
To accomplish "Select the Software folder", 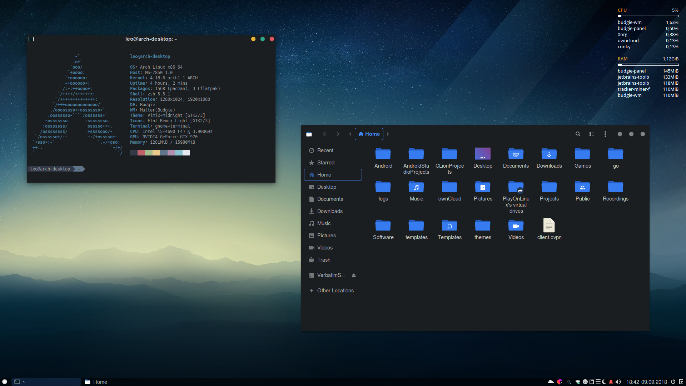I will click(x=383, y=229).
